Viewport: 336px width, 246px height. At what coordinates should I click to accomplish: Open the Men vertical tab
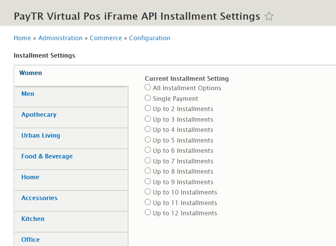point(28,94)
